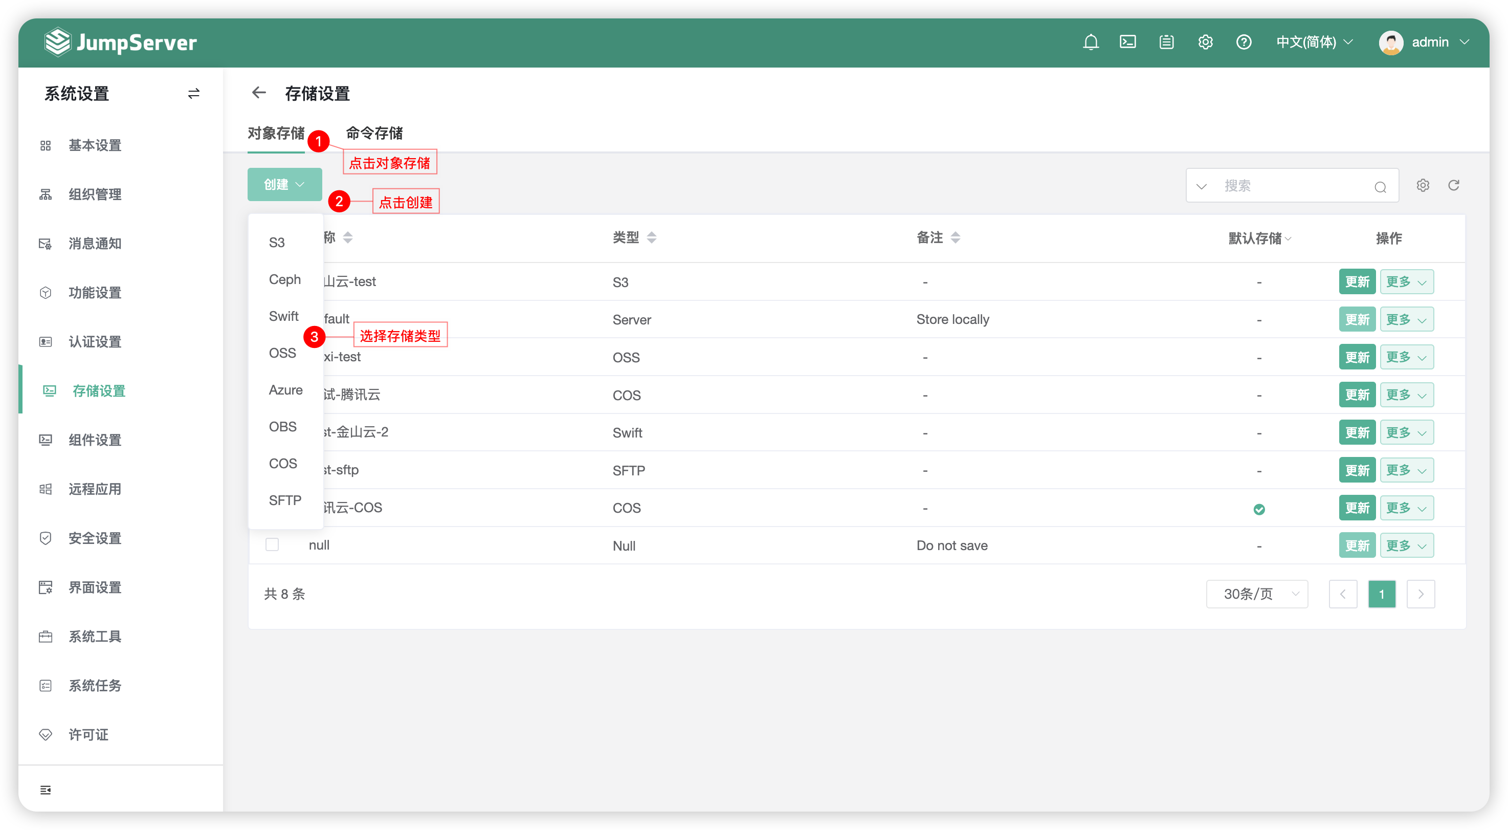Image resolution: width=1508 pixels, height=830 pixels.
Task: Open 组件设置 in sidebar
Action: (95, 440)
